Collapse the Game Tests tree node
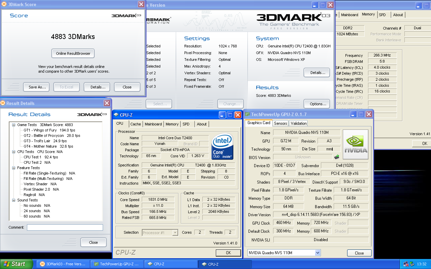This screenshot has width=431, height=269. tap(14, 125)
